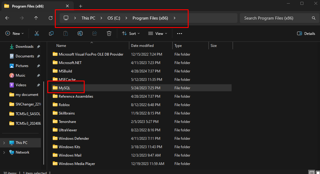Select the MySQL folder icon
The height and width of the screenshot is (174, 320).
(x=55, y=88)
